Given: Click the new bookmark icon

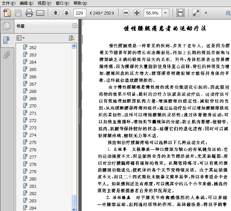Looking at the screenshot, I should [x=72, y=38].
